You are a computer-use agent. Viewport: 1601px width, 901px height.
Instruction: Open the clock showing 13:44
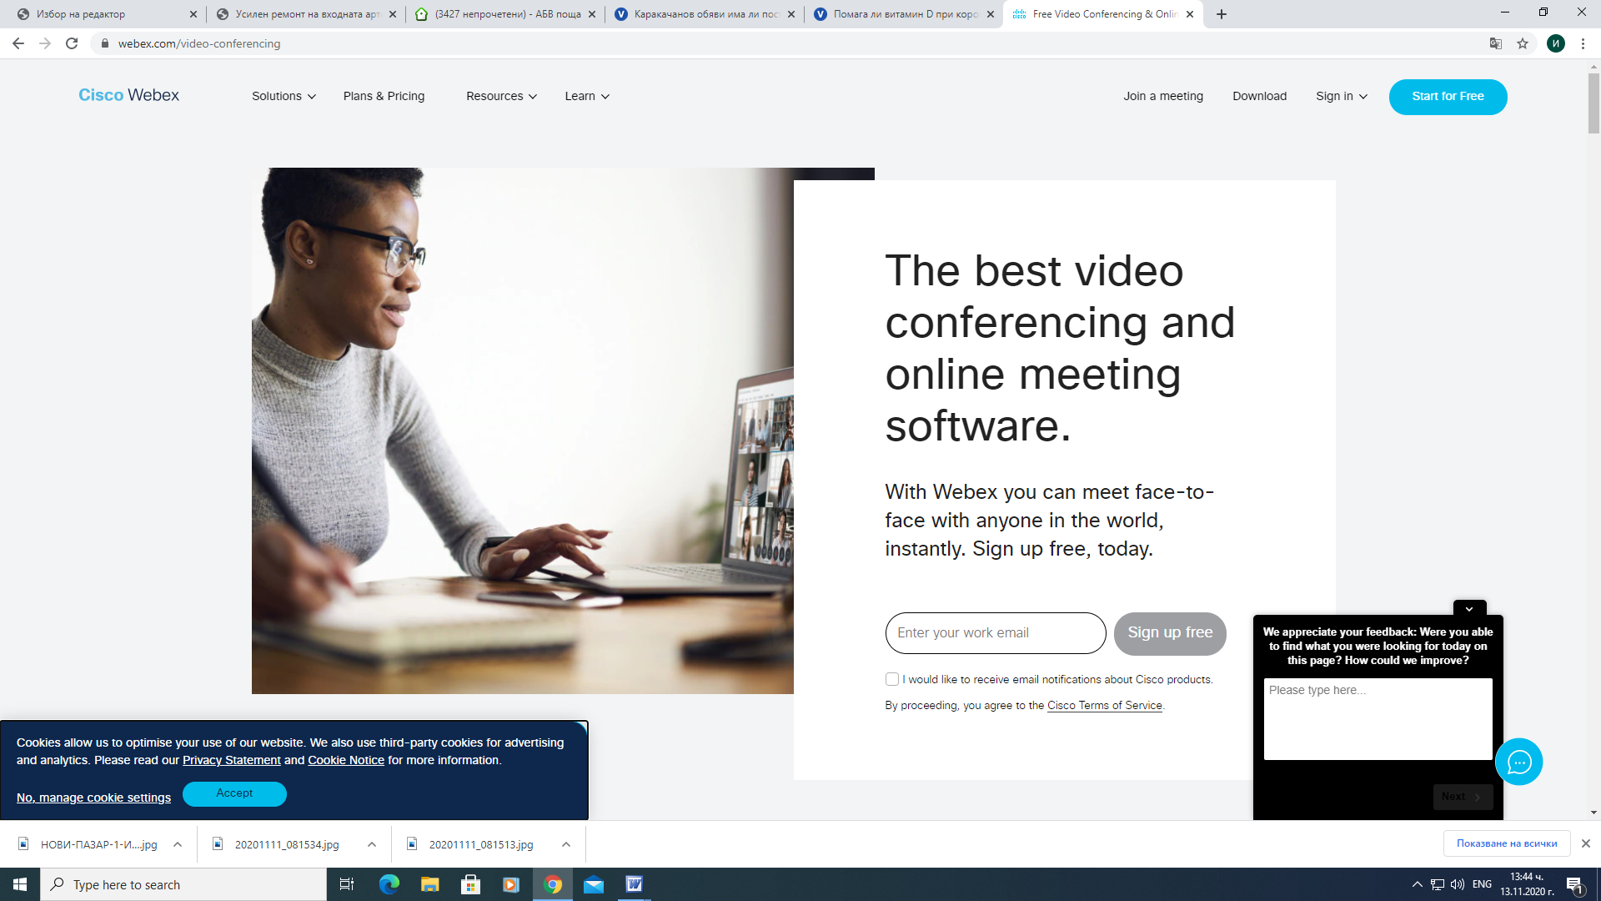[x=1527, y=884]
